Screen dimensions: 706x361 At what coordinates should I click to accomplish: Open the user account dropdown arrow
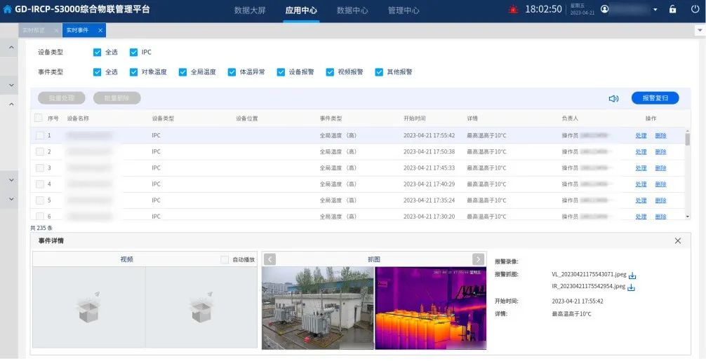click(655, 10)
